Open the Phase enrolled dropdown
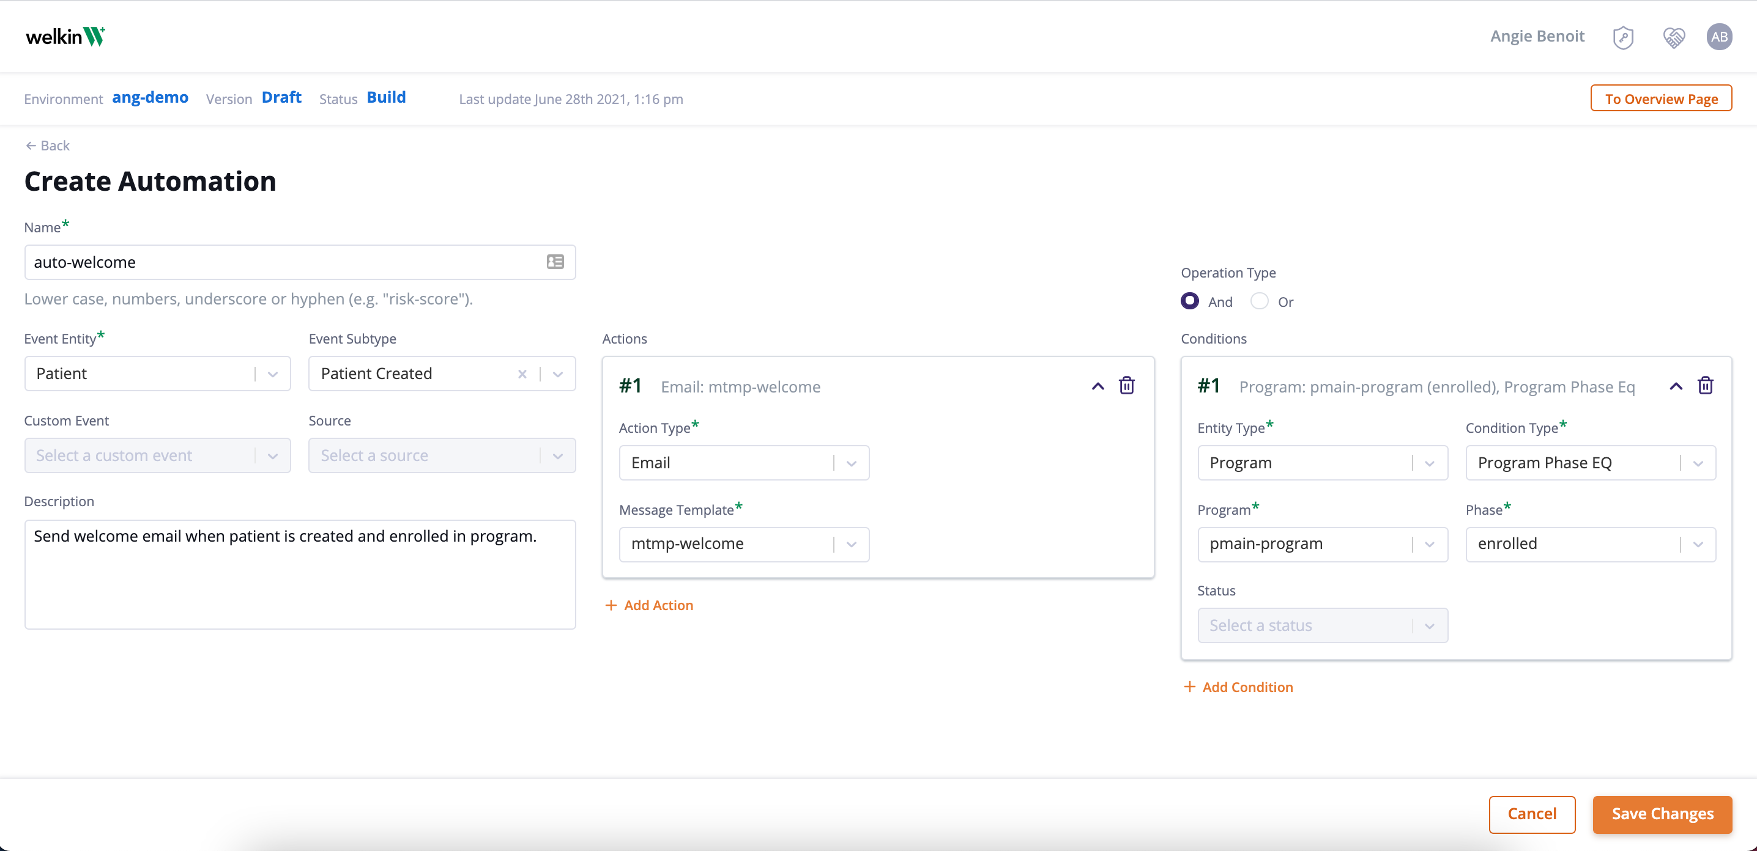The width and height of the screenshot is (1757, 851). [1591, 543]
